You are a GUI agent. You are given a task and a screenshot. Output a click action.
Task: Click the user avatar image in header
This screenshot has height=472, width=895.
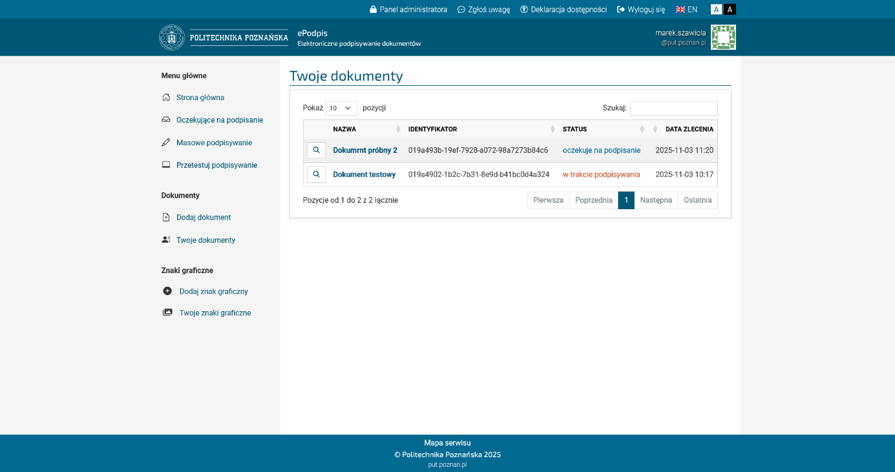723,37
